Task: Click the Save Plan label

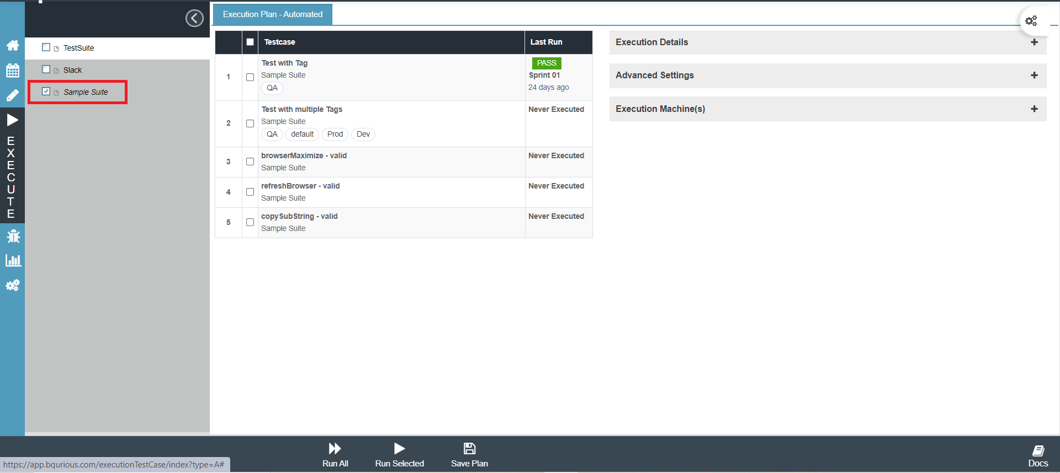Action: point(469,464)
